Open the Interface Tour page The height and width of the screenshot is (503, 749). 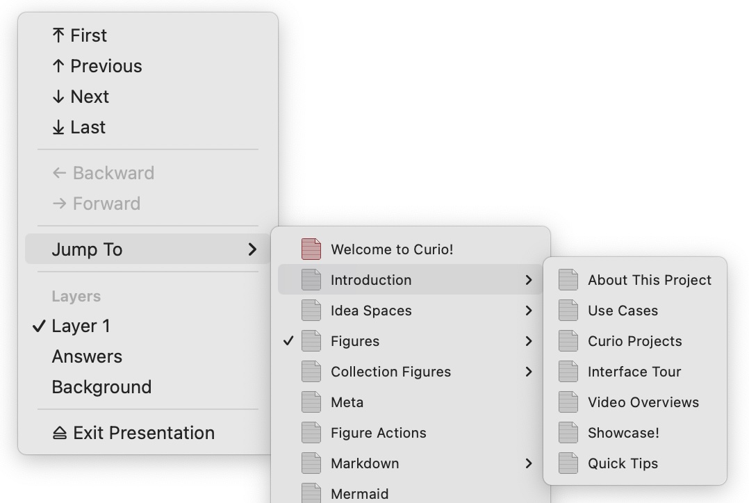pos(635,372)
